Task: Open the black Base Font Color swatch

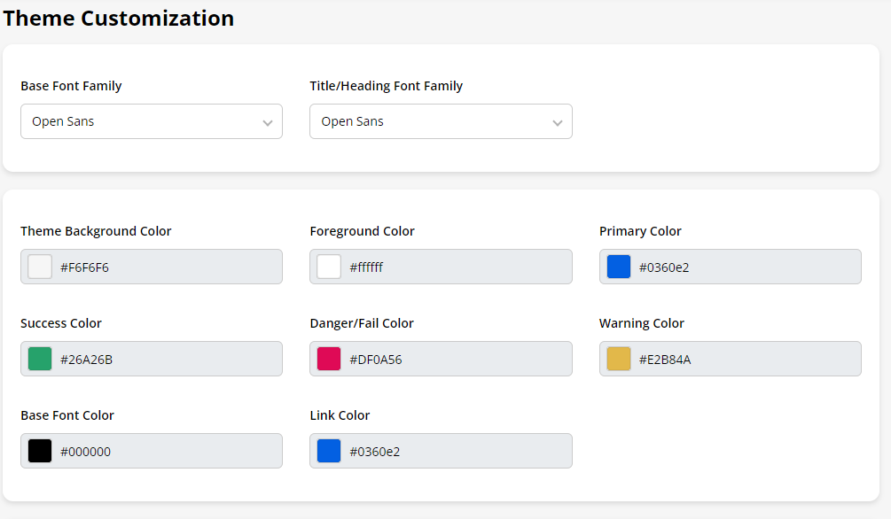Action: tap(40, 451)
